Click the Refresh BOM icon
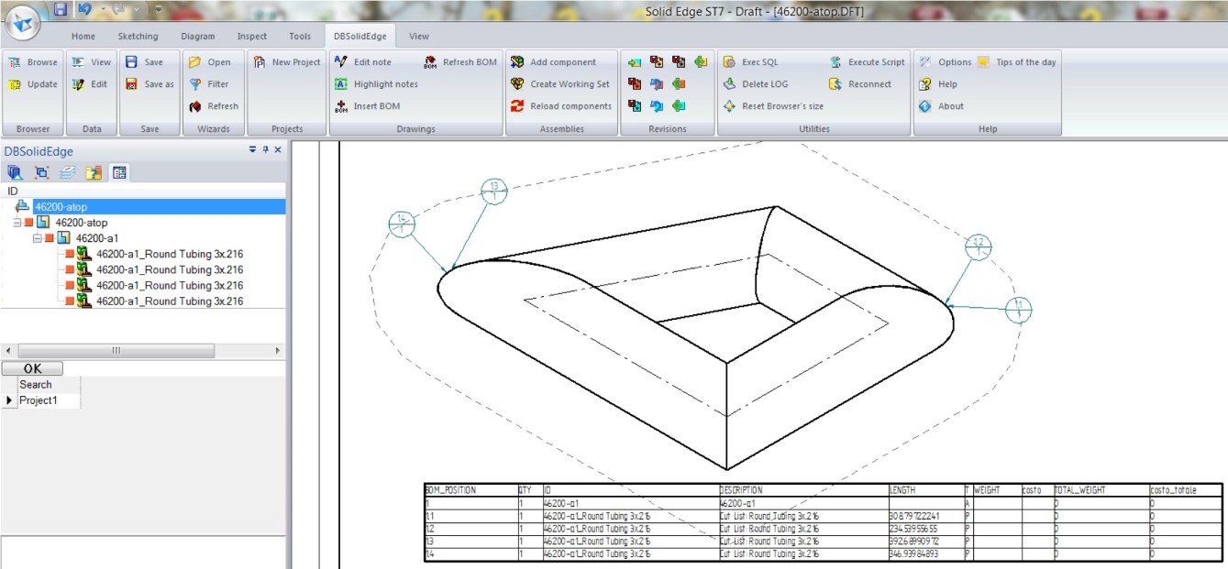Viewport: 1228px width, 569px height. tap(430, 62)
